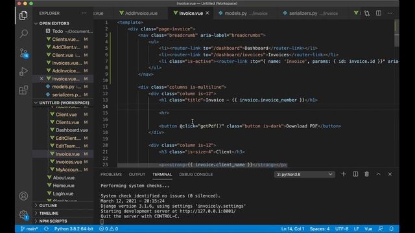Split the terminal panel

355,174
